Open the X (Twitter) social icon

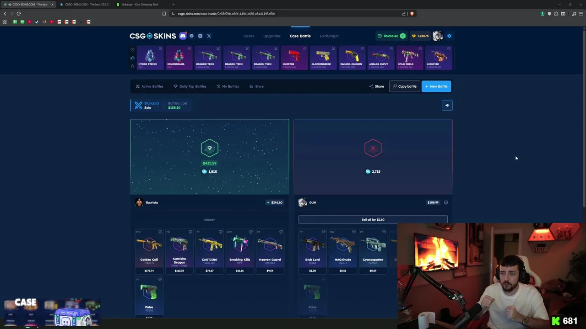tap(209, 36)
